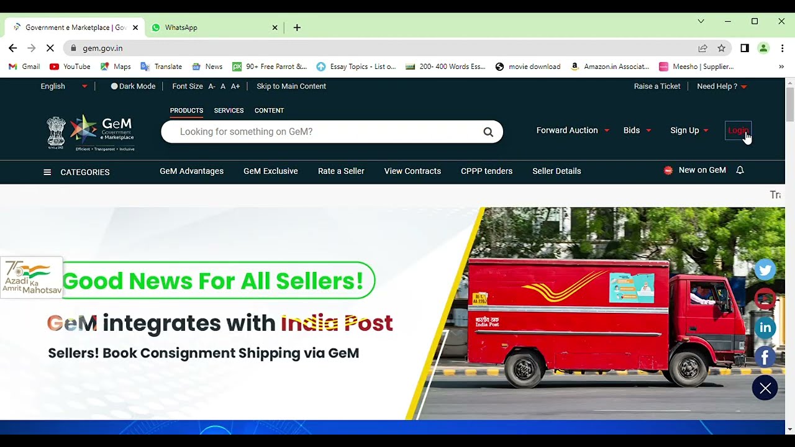The image size is (795, 447).
Task: Click Raise a Ticket link
Action: tap(657, 86)
